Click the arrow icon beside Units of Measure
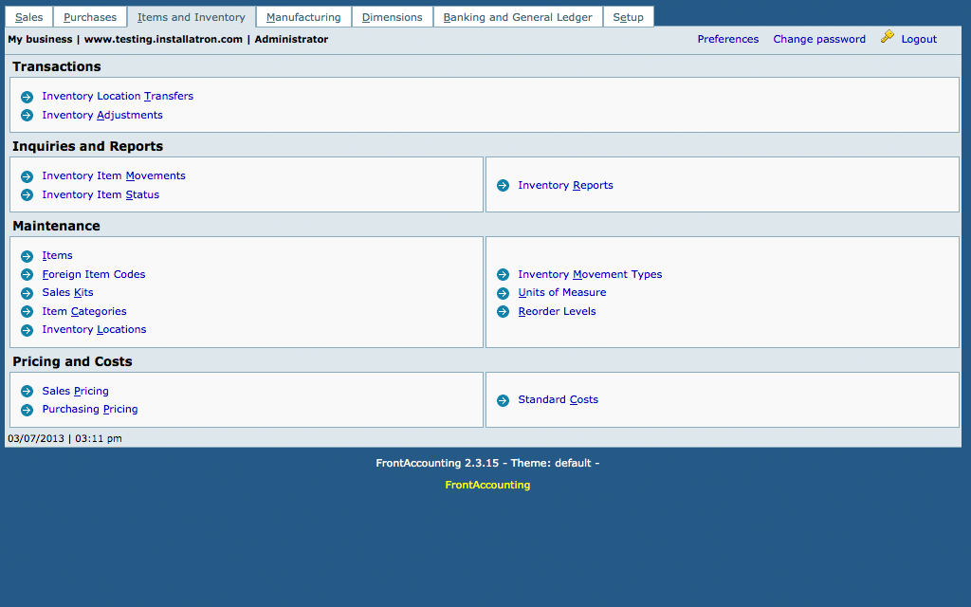Viewport: 971px width, 607px height. coord(503,293)
